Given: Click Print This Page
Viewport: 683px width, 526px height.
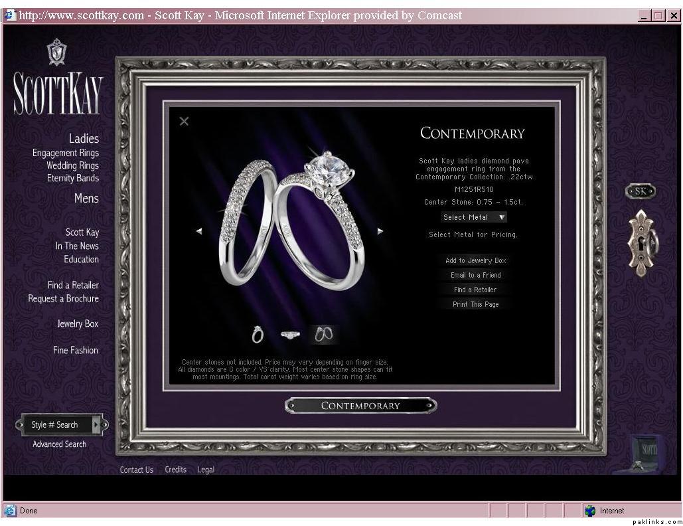Looking at the screenshot, I should click(475, 304).
